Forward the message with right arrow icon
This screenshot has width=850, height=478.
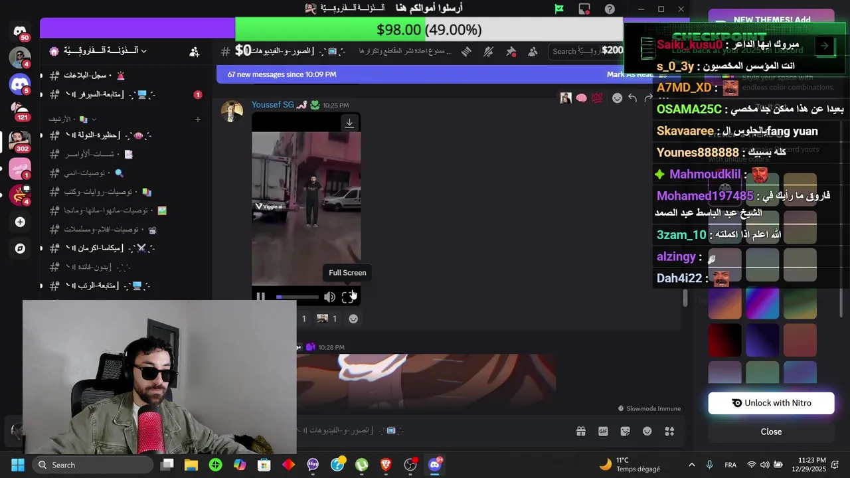click(x=648, y=98)
